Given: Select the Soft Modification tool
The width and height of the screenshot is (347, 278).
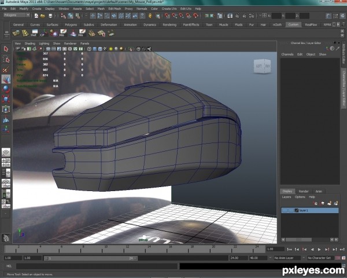Looking at the screenshot, I should (6, 119).
